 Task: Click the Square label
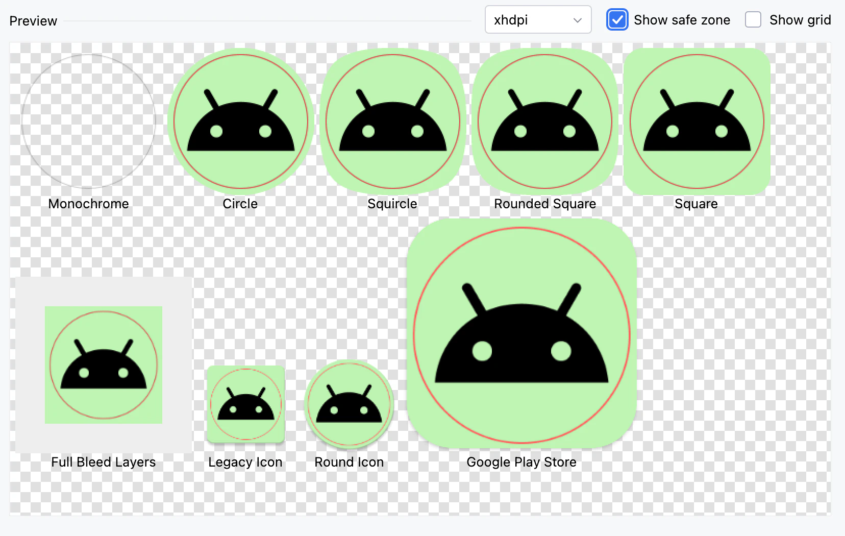697,204
